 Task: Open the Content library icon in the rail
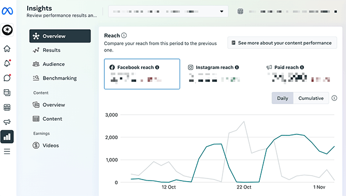(7, 93)
